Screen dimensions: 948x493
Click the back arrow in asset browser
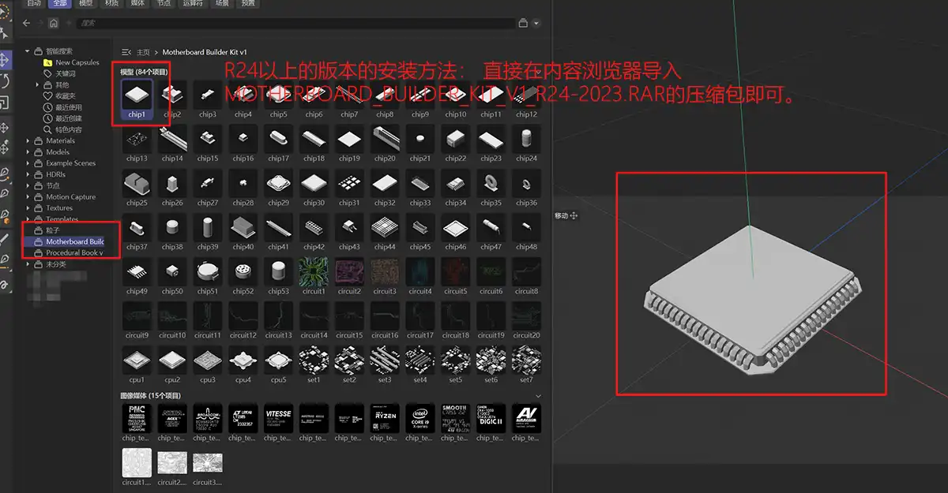[28, 24]
